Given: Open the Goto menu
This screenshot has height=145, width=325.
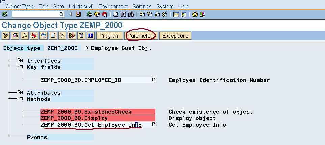Looking at the screenshot, I should click(x=58, y=7).
